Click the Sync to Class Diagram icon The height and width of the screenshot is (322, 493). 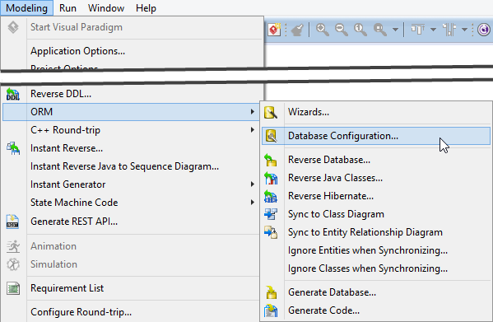click(x=271, y=214)
